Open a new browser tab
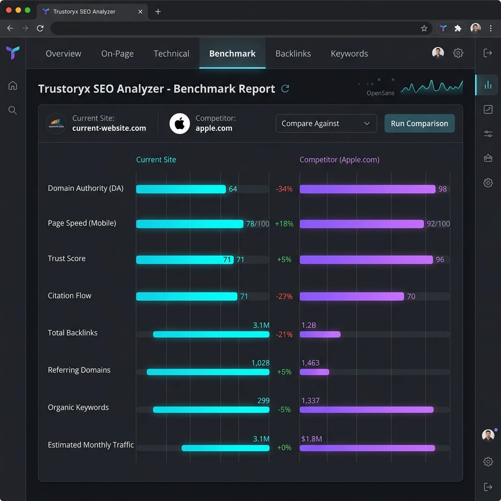Screen dimensions: 501x501 point(158,12)
